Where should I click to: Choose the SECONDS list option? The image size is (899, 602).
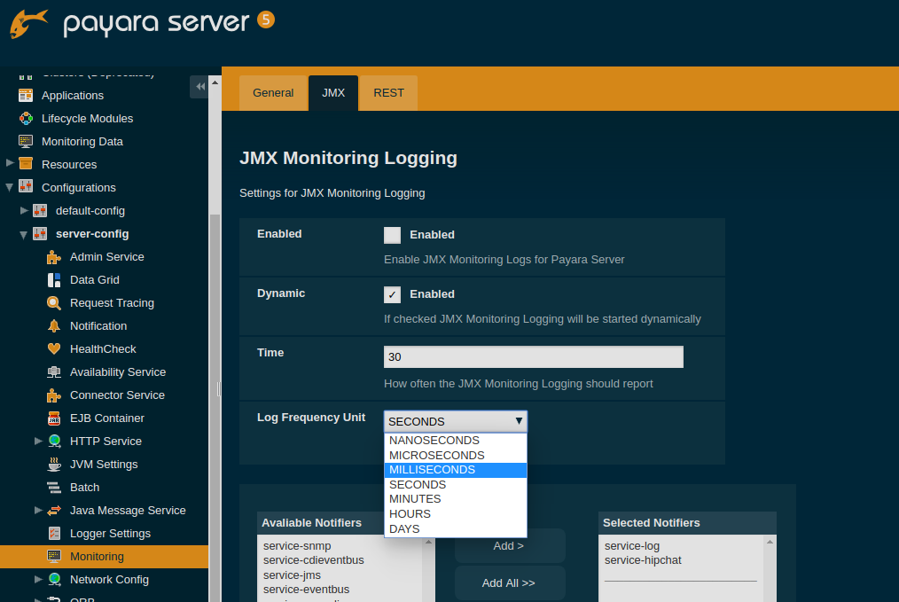pyautogui.click(x=455, y=484)
